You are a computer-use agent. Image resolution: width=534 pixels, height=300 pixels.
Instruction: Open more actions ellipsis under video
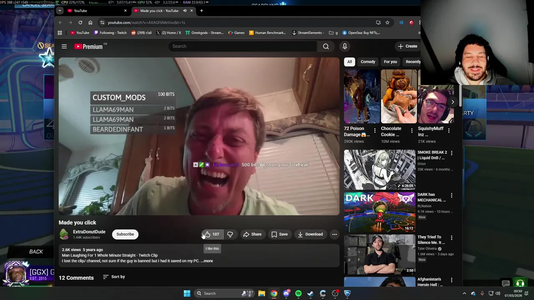[x=334, y=234]
